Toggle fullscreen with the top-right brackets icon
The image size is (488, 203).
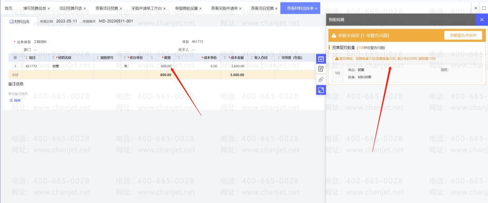[484, 8]
